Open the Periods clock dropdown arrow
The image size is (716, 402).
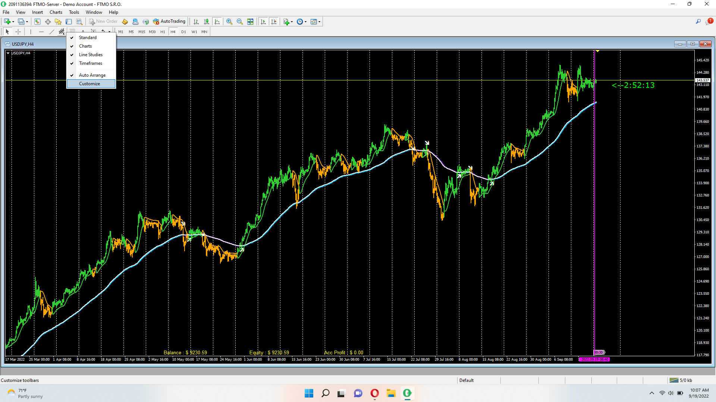(306, 22)
